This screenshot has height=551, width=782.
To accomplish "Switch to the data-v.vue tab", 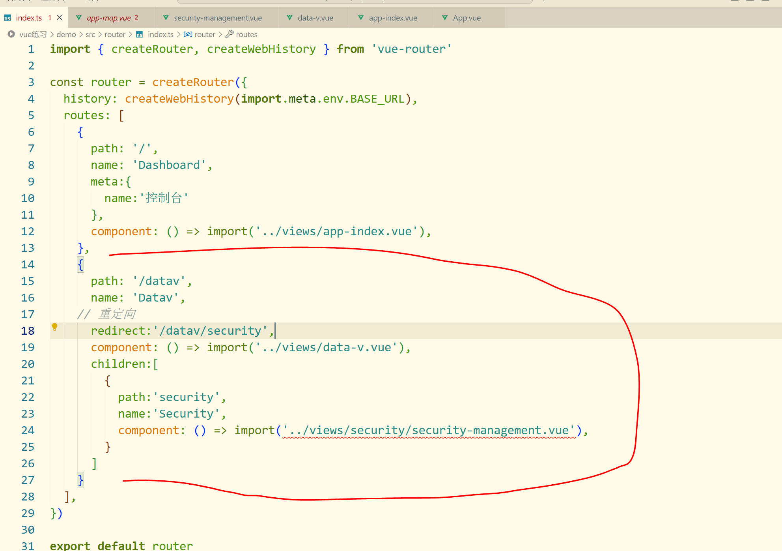I will point(315,18).
